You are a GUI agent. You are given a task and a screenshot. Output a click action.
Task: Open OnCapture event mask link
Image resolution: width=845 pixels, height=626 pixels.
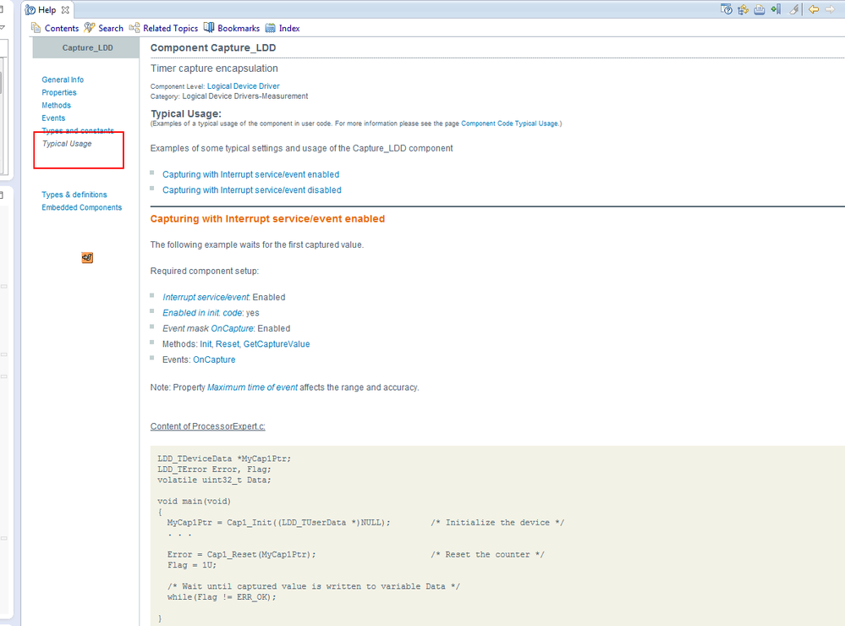click(232, 329)
